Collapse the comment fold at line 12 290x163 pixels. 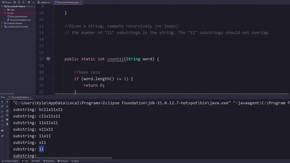[53, 26]
